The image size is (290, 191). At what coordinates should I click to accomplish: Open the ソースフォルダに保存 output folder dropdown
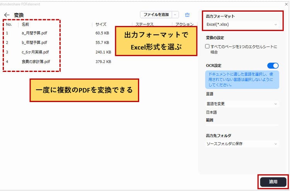tap(242, 144)
